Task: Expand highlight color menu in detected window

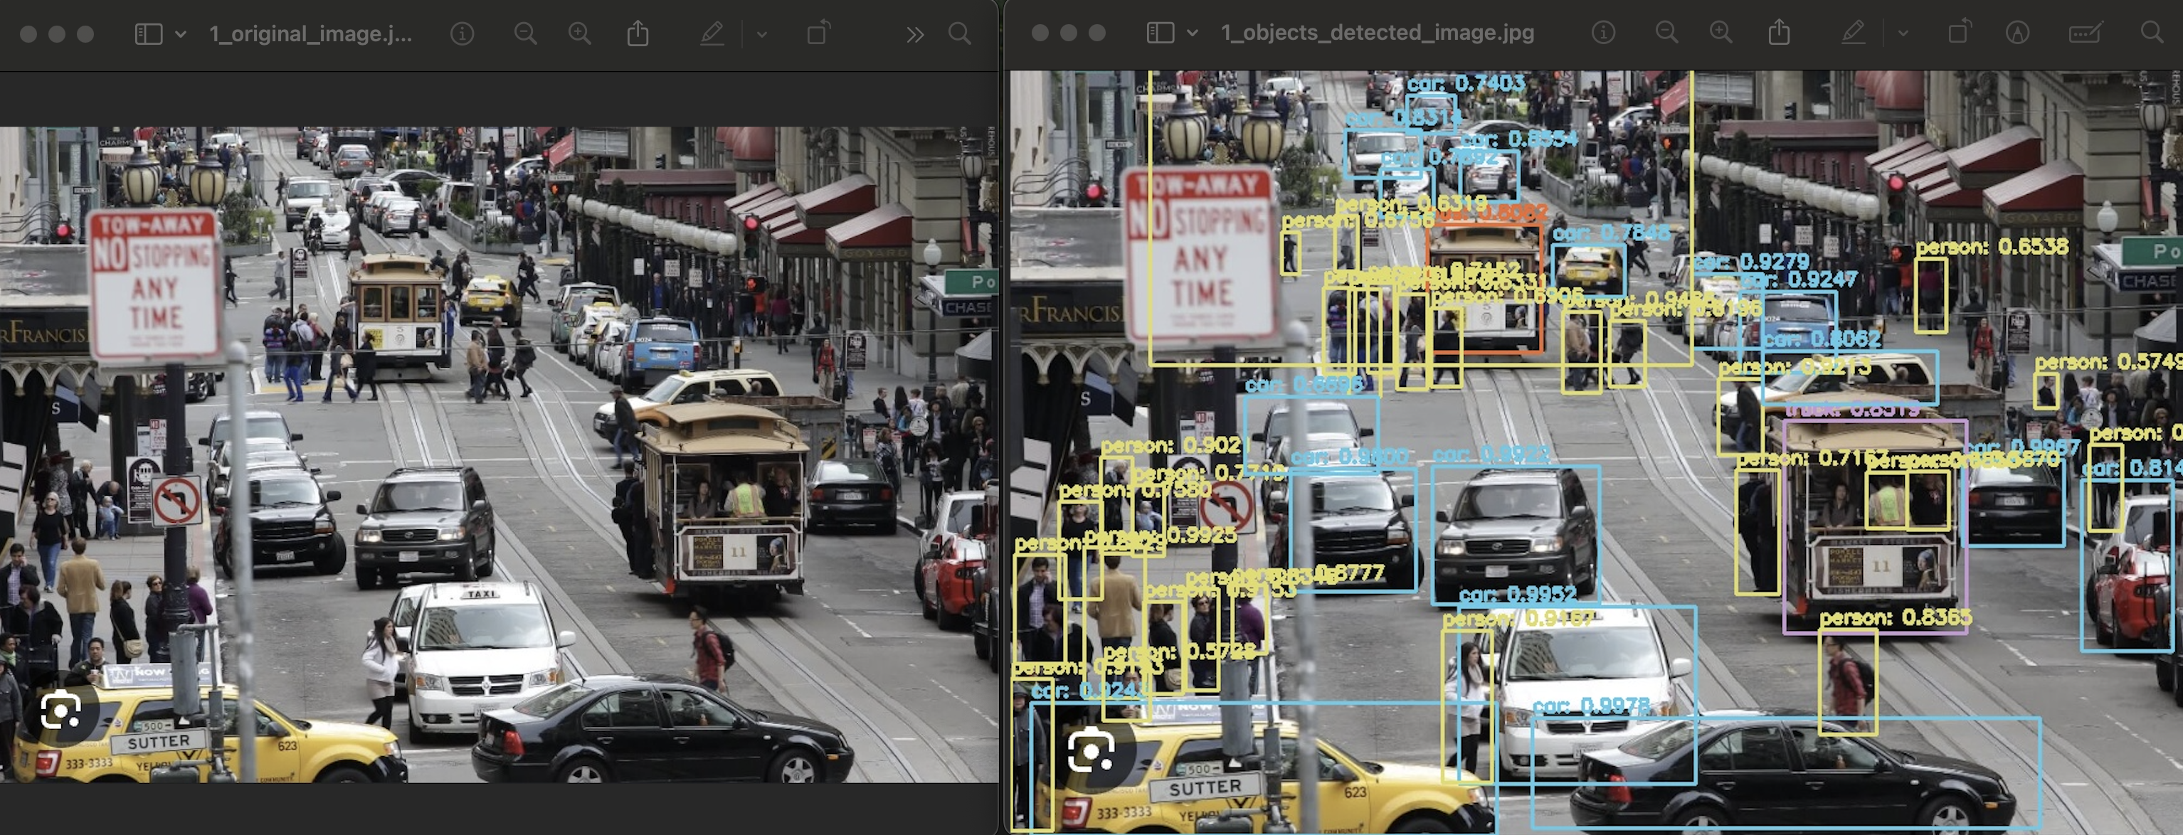Action: click(x=1903, y=33)
